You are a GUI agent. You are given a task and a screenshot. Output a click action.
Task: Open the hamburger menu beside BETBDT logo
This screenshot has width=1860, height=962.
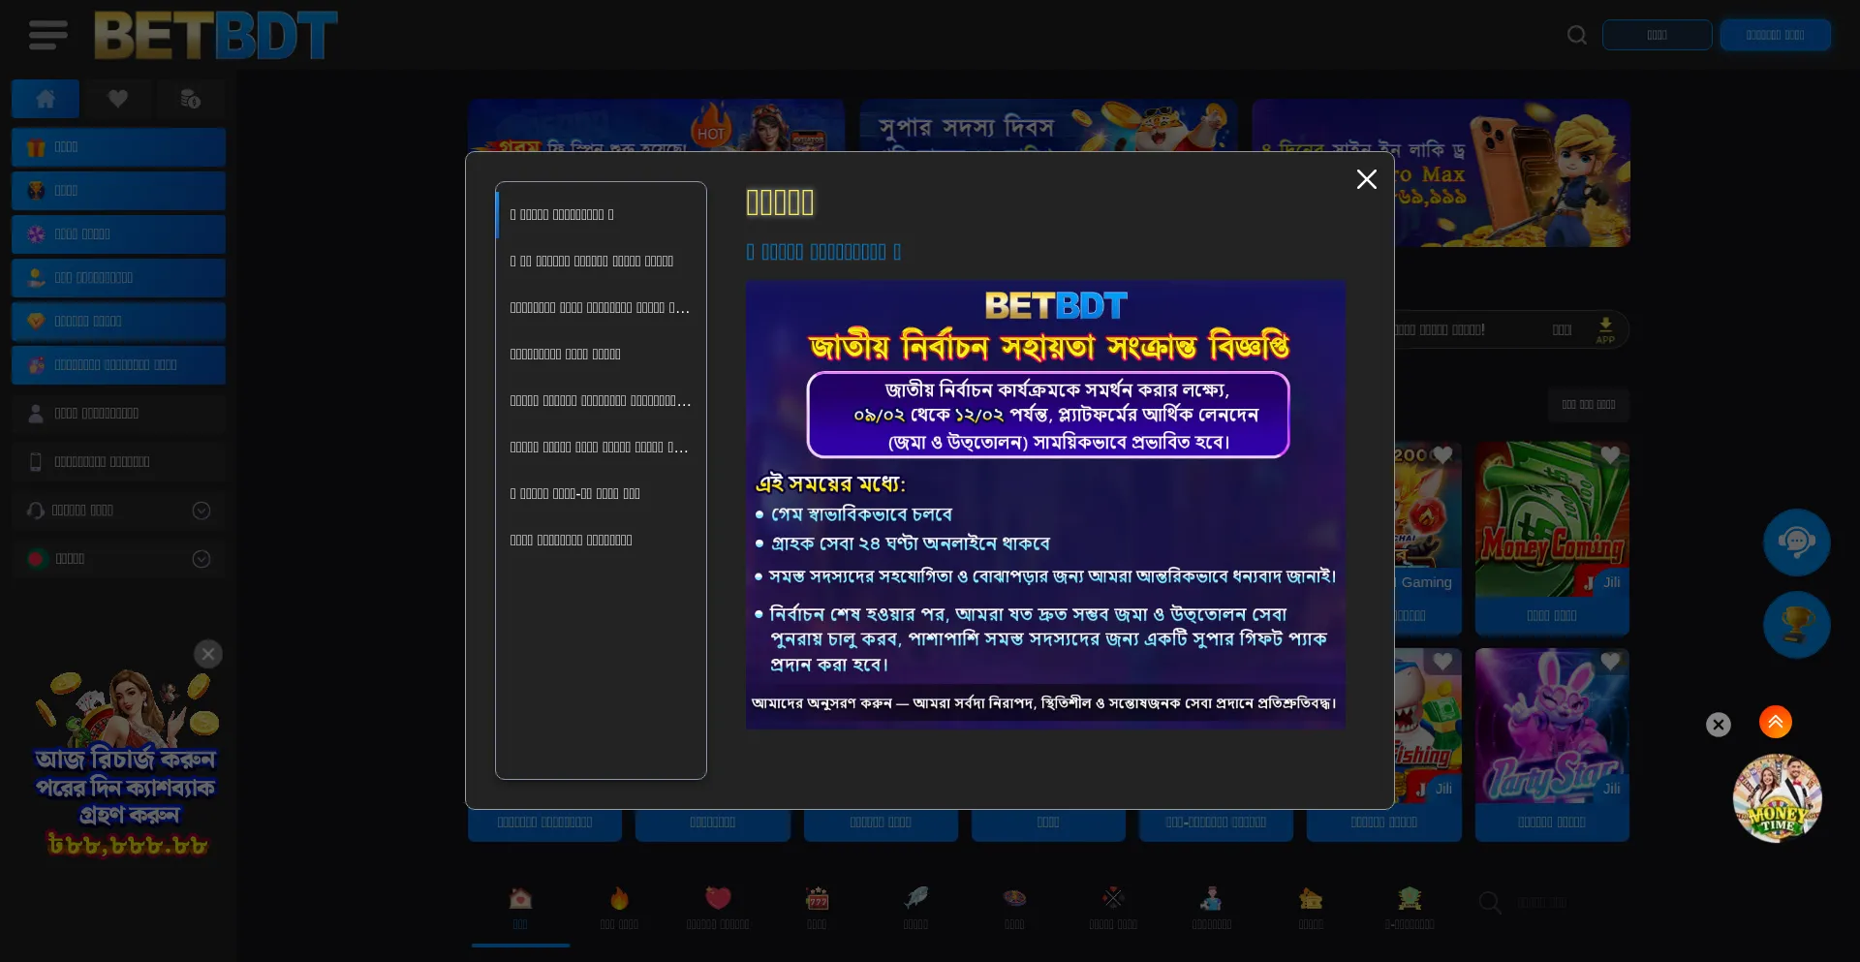[x=47, y=35]
